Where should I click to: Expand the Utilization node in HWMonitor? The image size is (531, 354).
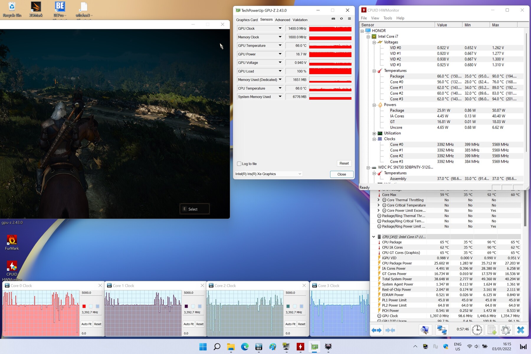(374, 133)
